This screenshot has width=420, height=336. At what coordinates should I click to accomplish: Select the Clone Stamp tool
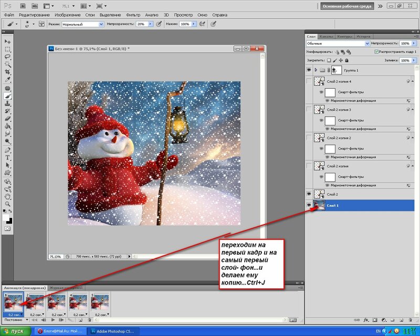coord(7,103)
